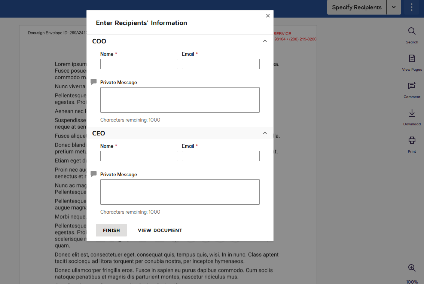Viewport: 424px width, 284px height.
Task: Click the Specify Recipients button
Action: click(356, 7)
